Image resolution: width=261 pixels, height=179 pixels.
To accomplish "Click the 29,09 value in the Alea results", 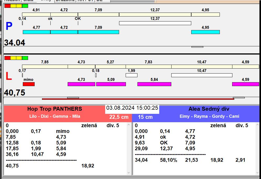I will (x=141, y=148).
